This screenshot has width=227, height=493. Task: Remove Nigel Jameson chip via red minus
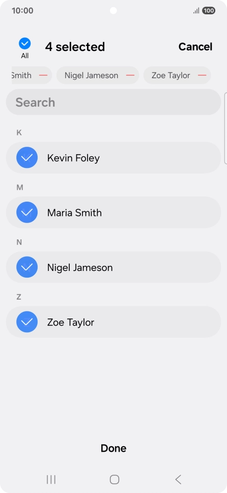coord(130,76)
